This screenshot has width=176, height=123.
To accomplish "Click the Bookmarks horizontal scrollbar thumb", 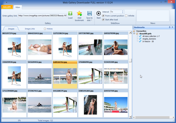I will pos(152,117).
